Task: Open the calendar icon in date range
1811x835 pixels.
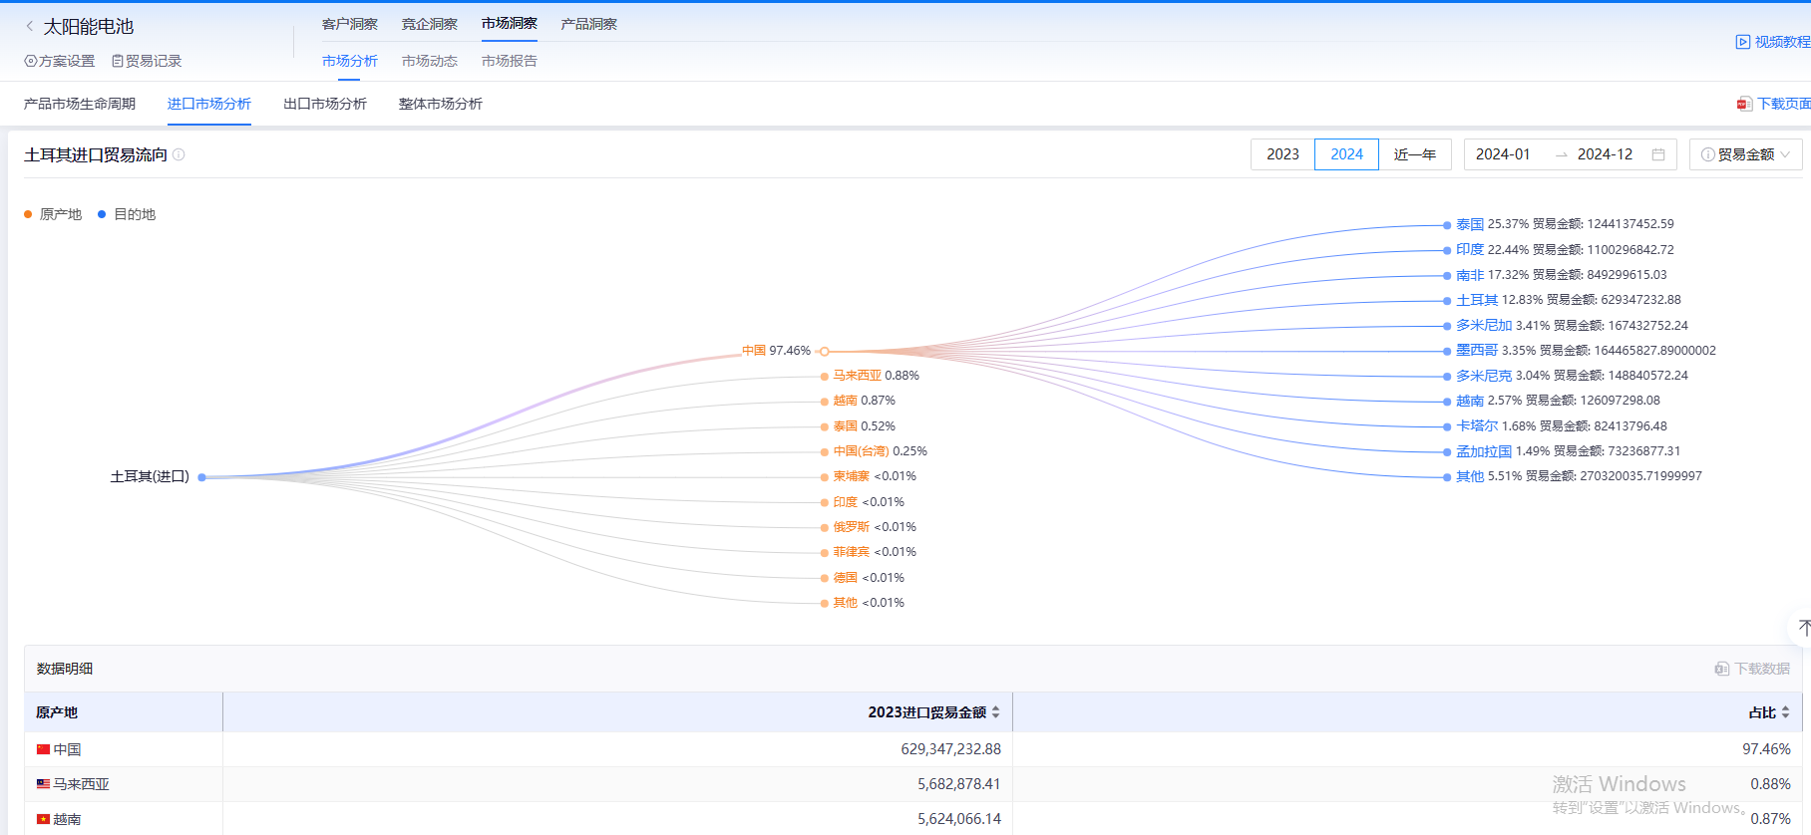Action: tap(1658, 154)
